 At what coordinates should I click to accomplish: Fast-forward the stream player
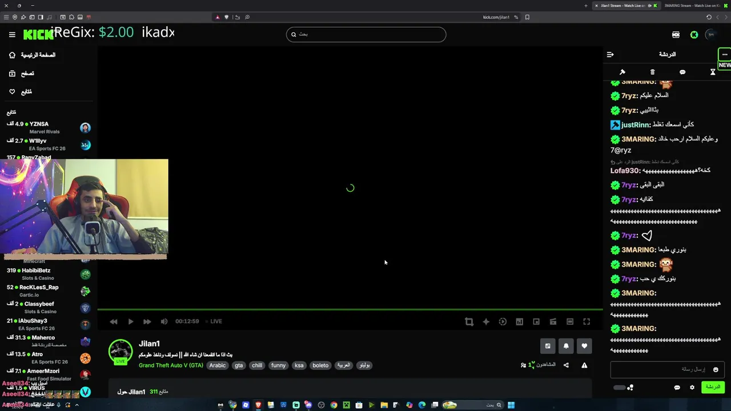[147, 321]
